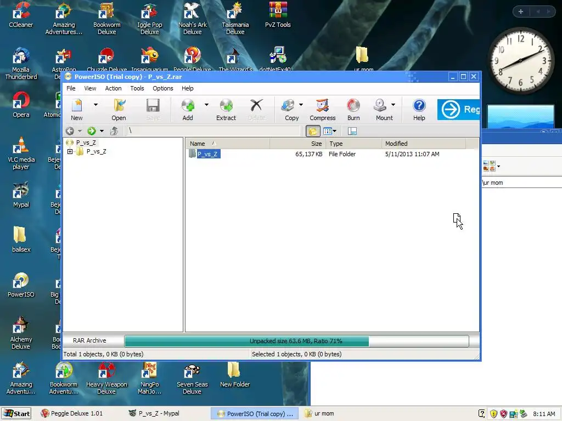Sort list by Size column header
The width and height of the screenshot is (562, 421).
pos(297,144)
